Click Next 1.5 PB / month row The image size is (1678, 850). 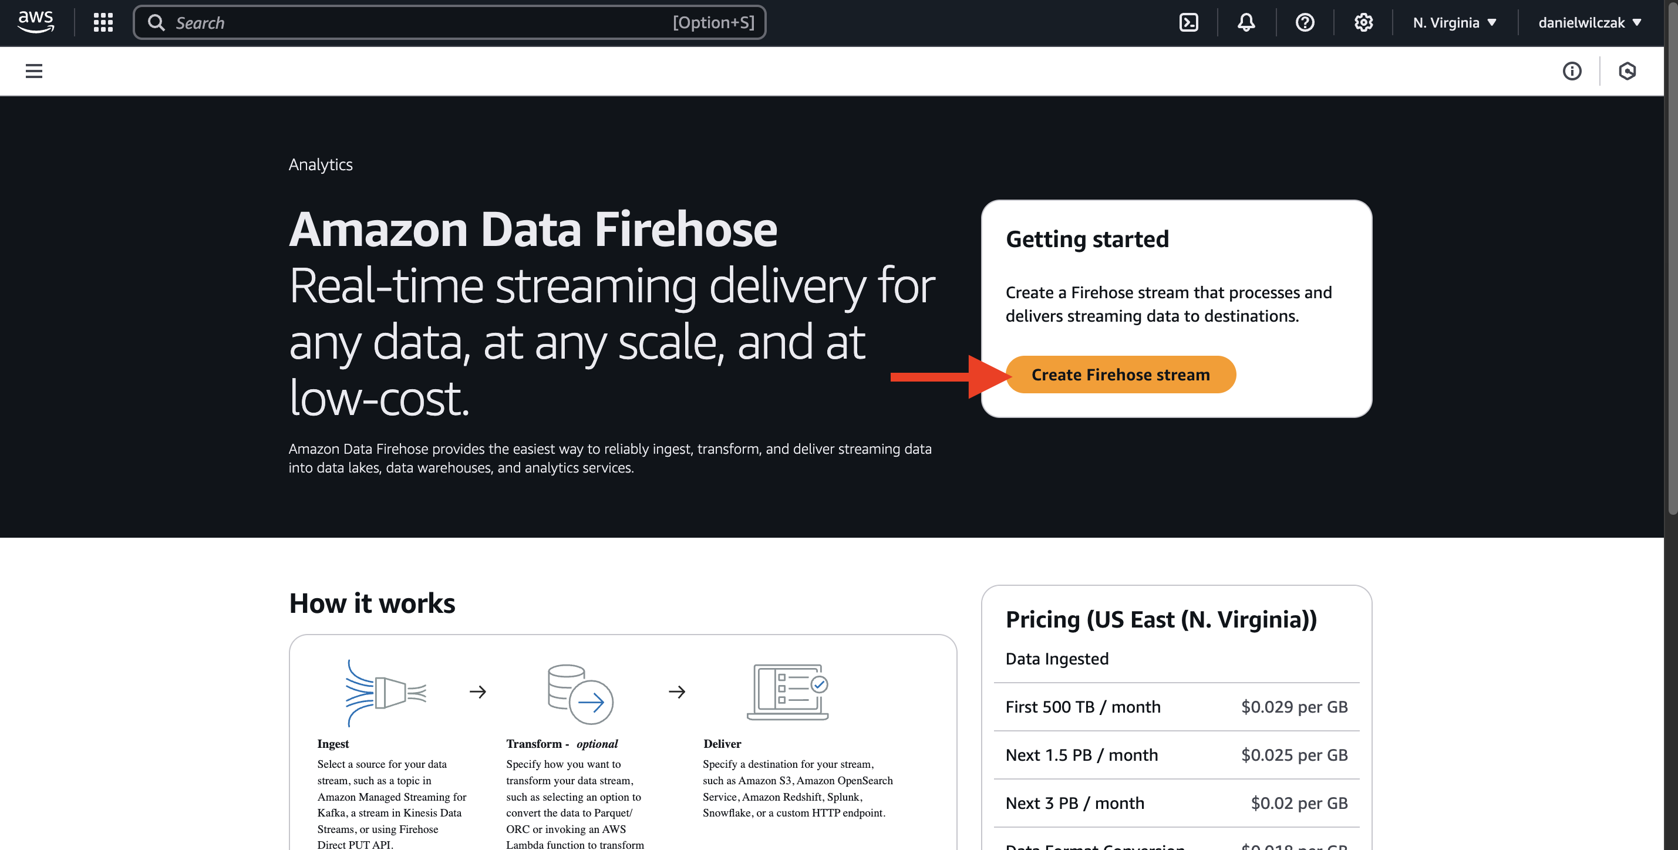click(x=1177, y=755)
